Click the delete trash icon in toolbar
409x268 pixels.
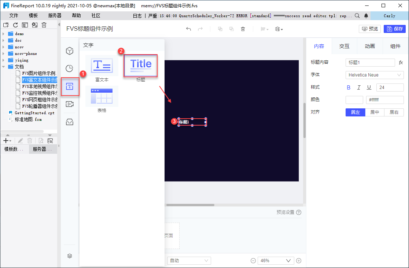coord(243,29)
